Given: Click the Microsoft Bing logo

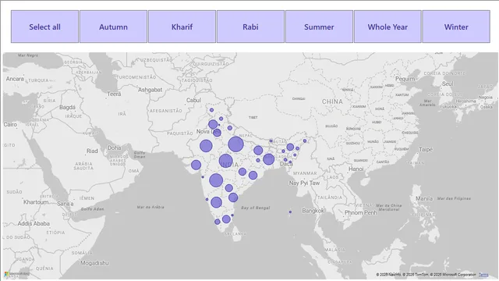Looking at the screenshot, I should coord(17,274).
